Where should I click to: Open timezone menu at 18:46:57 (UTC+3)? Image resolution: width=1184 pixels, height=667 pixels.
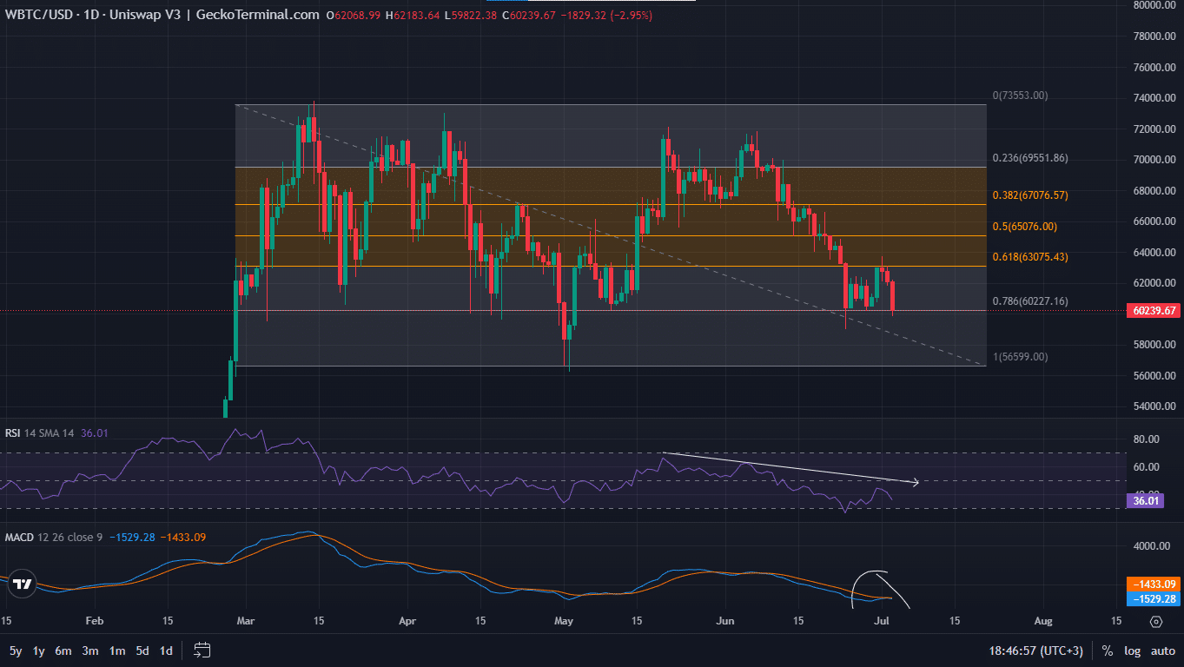[1036, 650]
